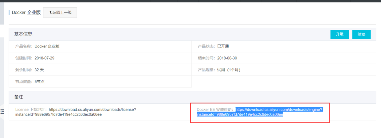Screen dimensions: 381x138
Task: Select end date 2018-08-30
Action: [x=227, y=58]
